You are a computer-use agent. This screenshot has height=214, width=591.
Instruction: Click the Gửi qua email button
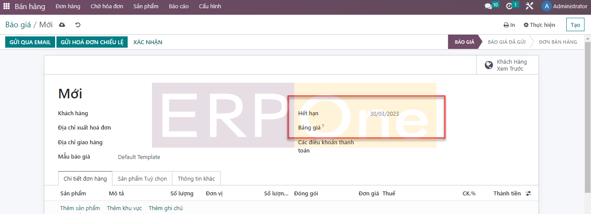point(30,42)
